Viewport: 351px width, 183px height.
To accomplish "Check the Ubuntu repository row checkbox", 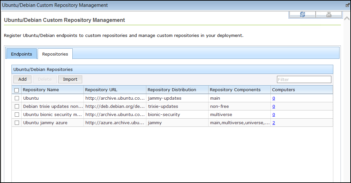I will coord(17,98).
